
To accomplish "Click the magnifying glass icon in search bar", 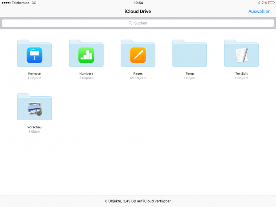I will point(130,23).
